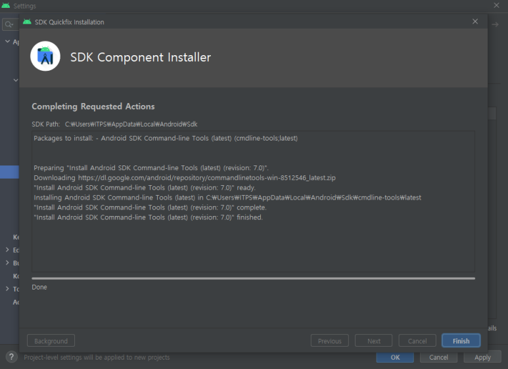Click the Downloading URL log line
This screenshot has height=369, width=508.
(x=185, y=178)
